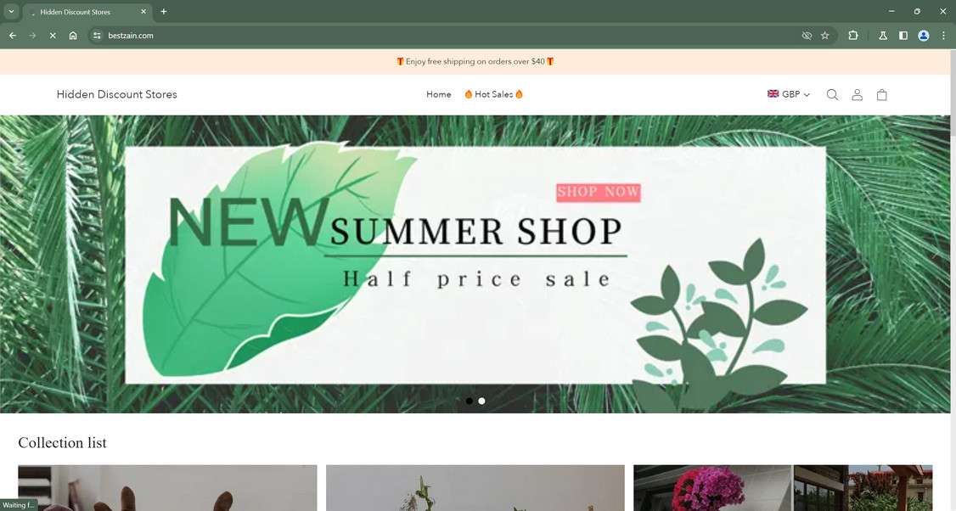Open the browser extensions puzzle icon
Viewport: 956px width, 511px height.
(x=853, y=36)
